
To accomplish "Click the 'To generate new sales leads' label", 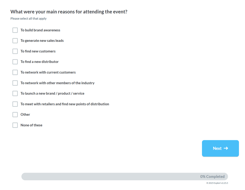I will (42, 41).
